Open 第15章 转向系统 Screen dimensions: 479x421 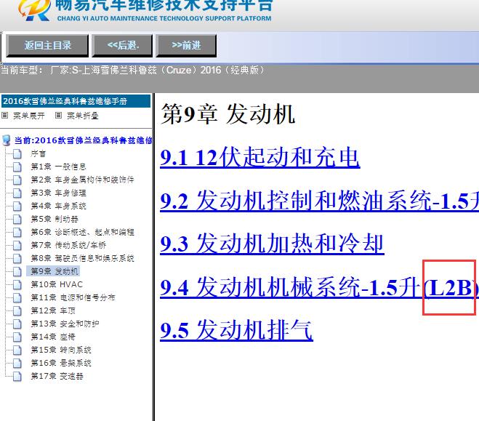click(61, 350)
